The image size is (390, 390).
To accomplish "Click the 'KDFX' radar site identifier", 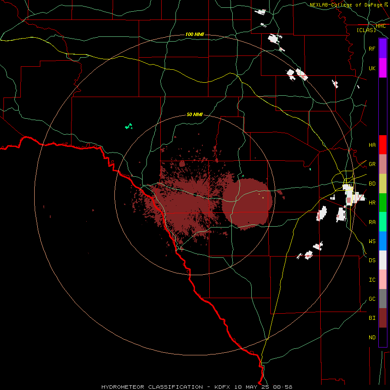I will (x=222, y=387).
